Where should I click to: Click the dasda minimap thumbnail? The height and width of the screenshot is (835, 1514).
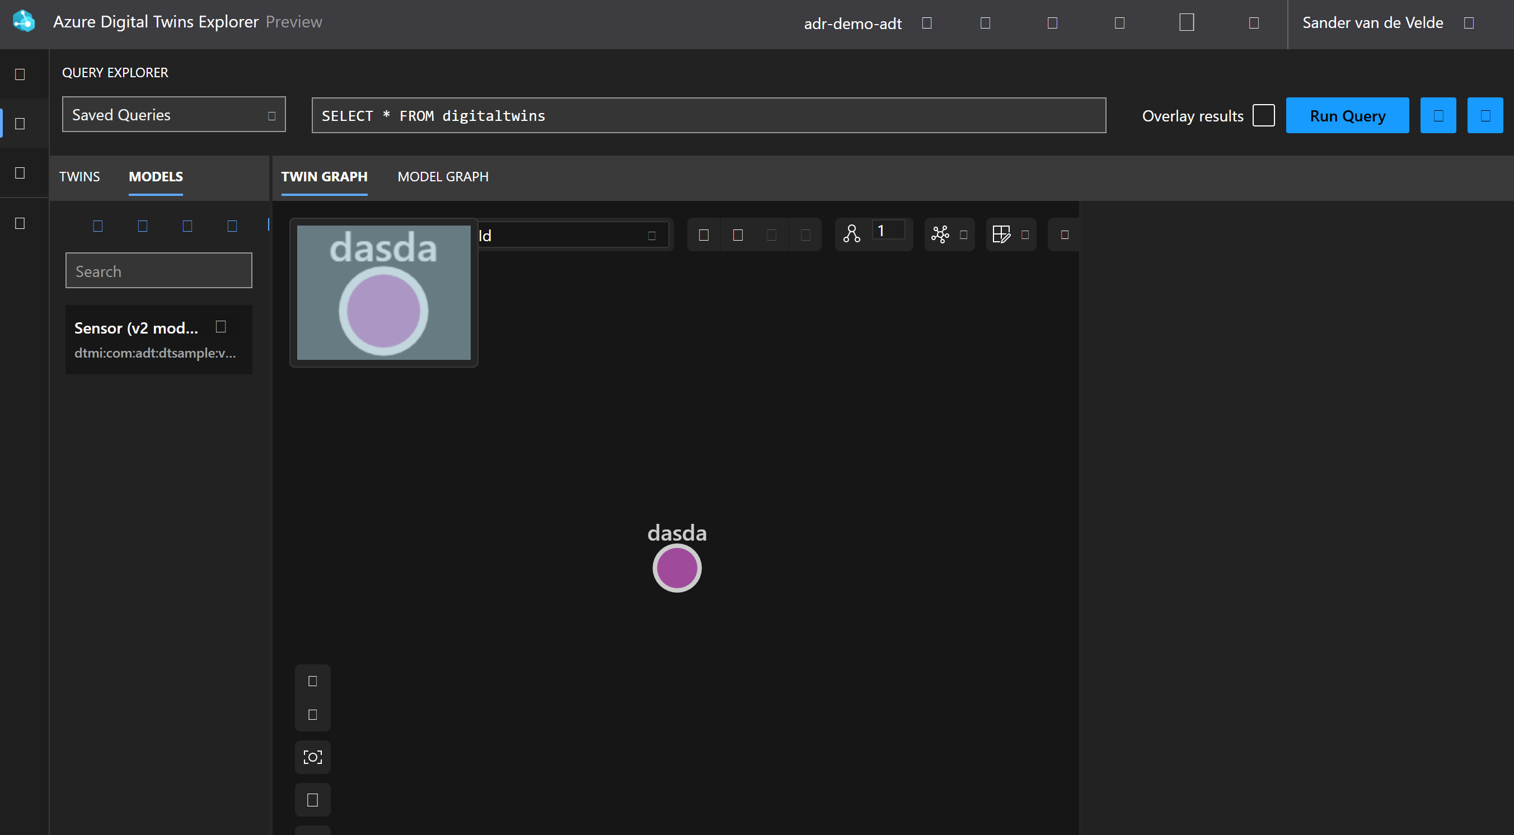click(x=384, y=293)
